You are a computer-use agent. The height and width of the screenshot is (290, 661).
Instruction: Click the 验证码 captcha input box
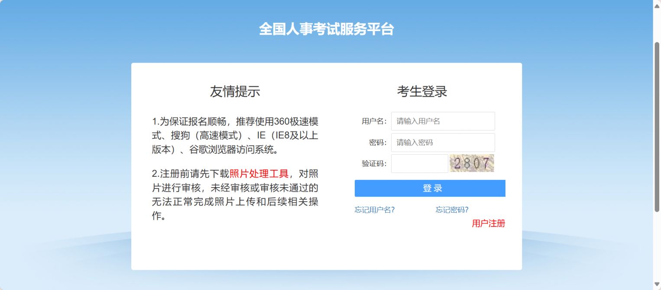coord(418,163)
